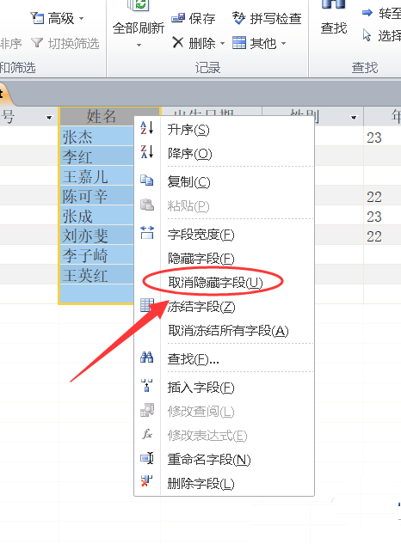Click the field width icon
The height and width of the screenshot is (544, 401).
tap(146, 232)
